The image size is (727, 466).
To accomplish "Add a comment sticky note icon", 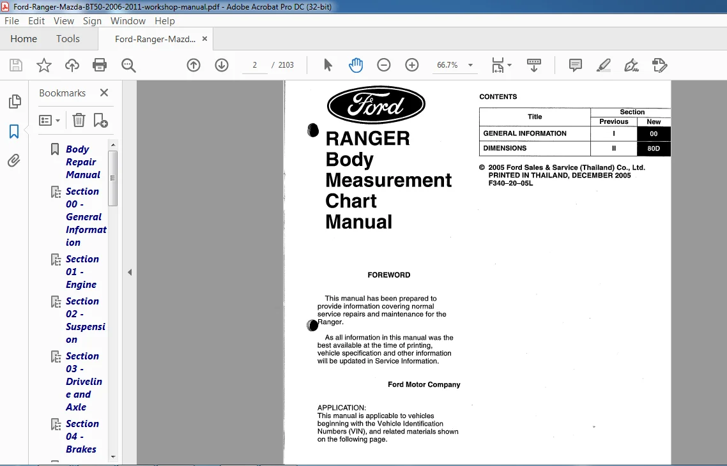I will tap(576, 65).
